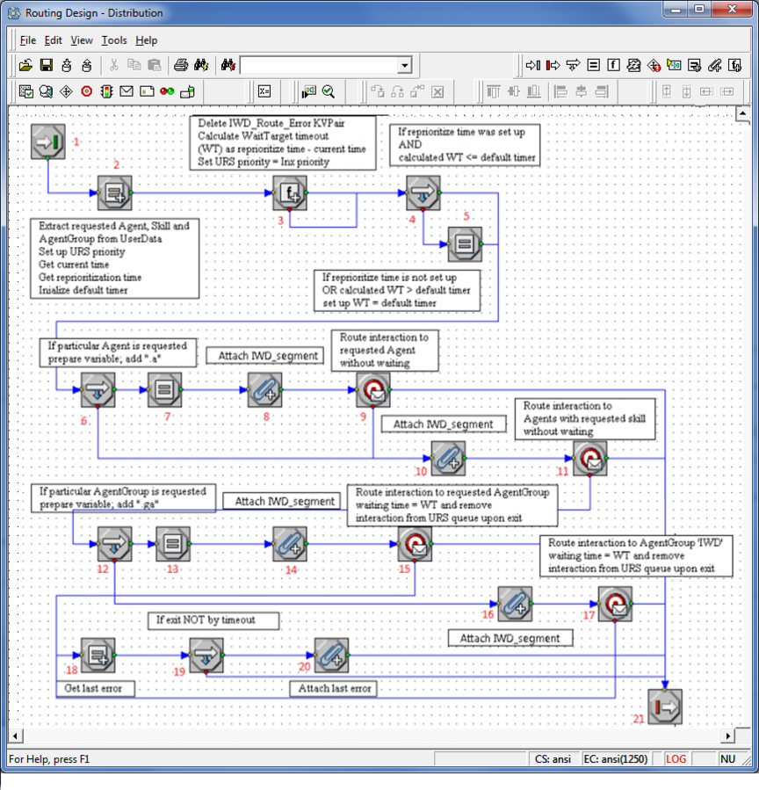Click the Print icon in toolbar
Viewport: 759px width, 790px height.
point(180,65)
